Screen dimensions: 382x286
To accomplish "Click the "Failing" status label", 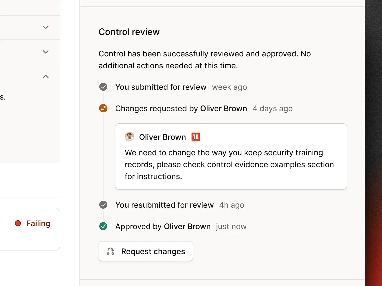I will click(38, 224).
